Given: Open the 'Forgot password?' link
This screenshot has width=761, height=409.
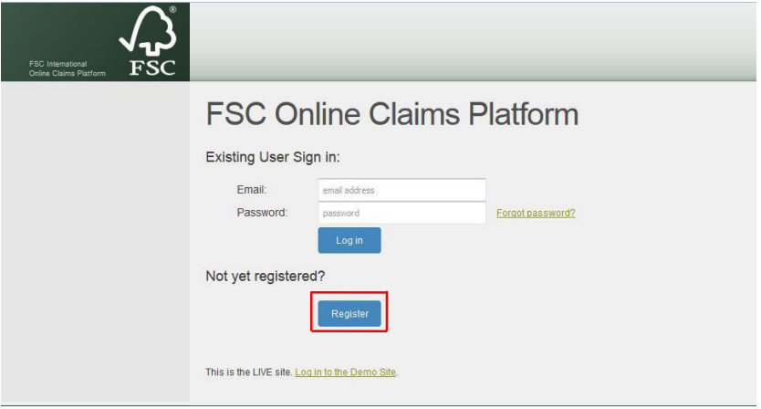Looking at the screenshot, I should click(x=536, y=213).
